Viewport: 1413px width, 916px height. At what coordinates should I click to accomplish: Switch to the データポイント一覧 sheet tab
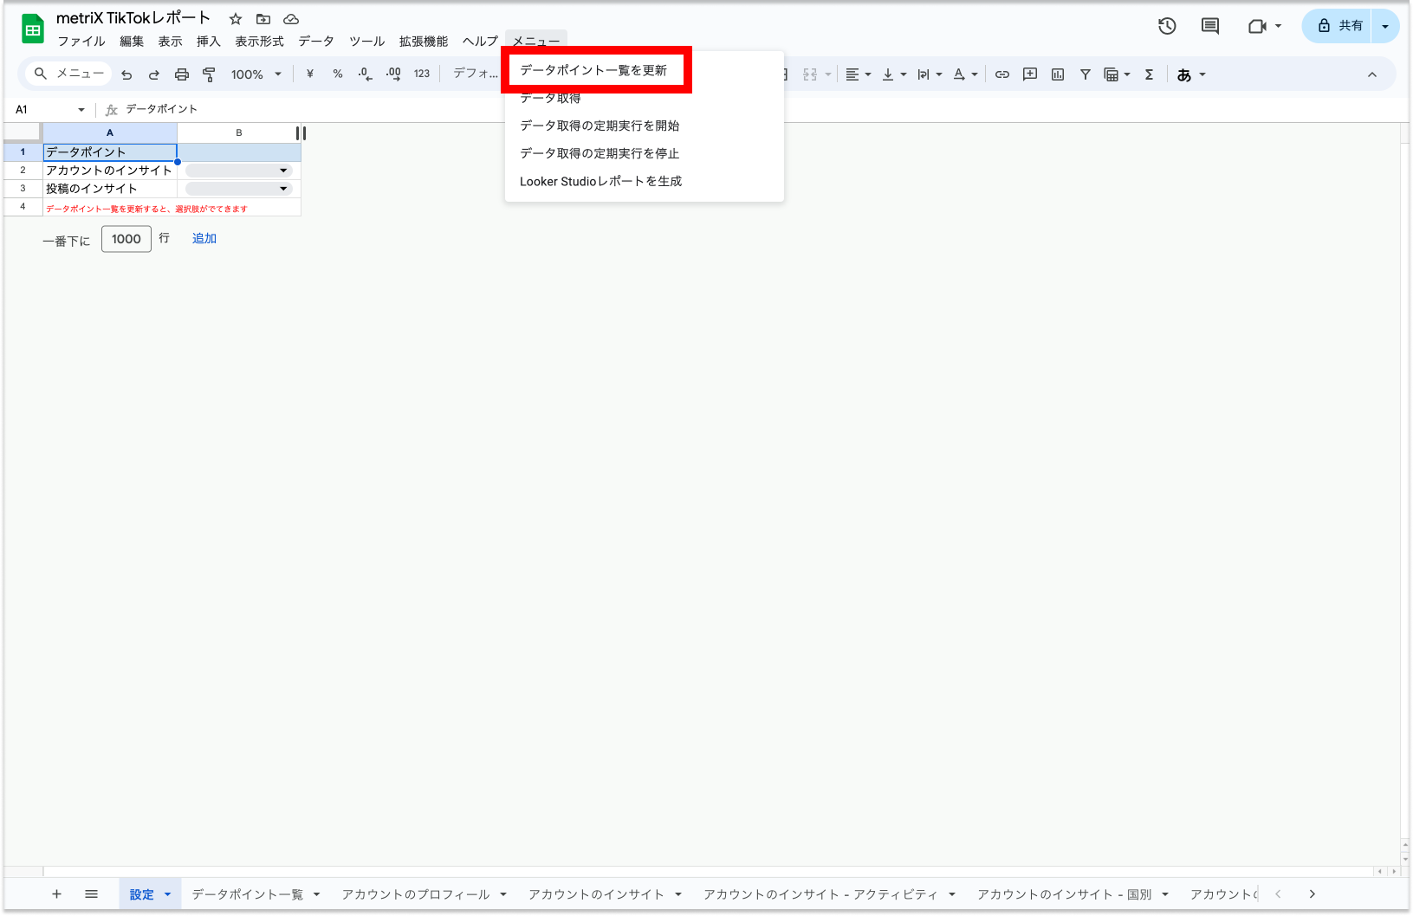click(x=248, y=894)
